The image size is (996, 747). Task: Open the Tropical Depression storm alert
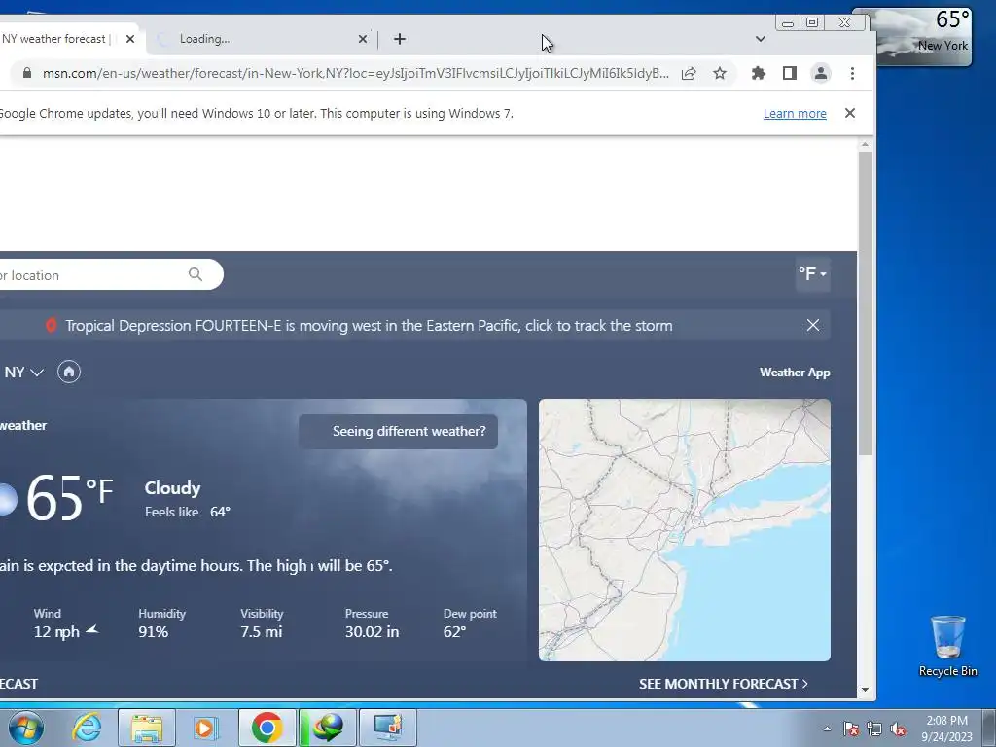pyautogui.click(x=369, y=325)
